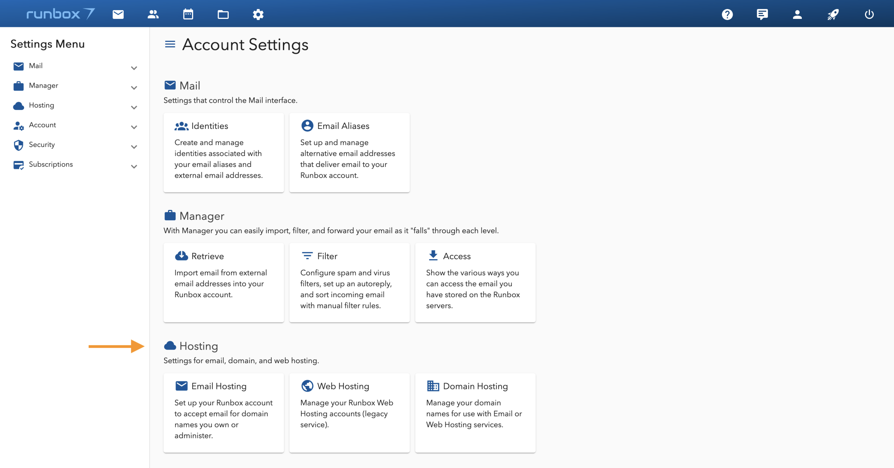The height and width of the screenshot is (468, 894).
Task: Expand the Account chevron in sidebar
Action: click(x=134, y=127)
